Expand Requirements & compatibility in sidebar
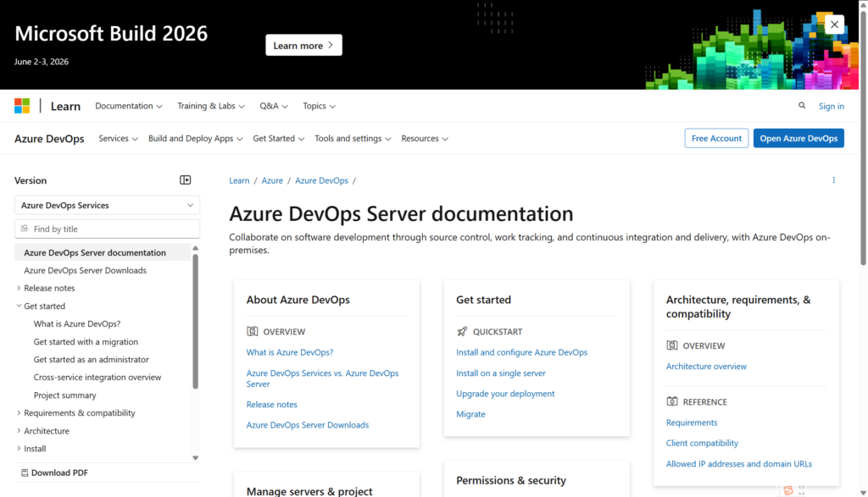868x497 pixels. [x=19, y=413]
